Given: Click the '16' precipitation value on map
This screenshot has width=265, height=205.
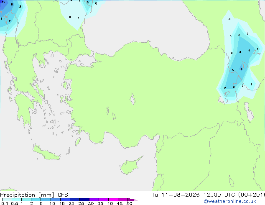Looking at the screenshot, I should pyautogui.click(x=3, y=2).
